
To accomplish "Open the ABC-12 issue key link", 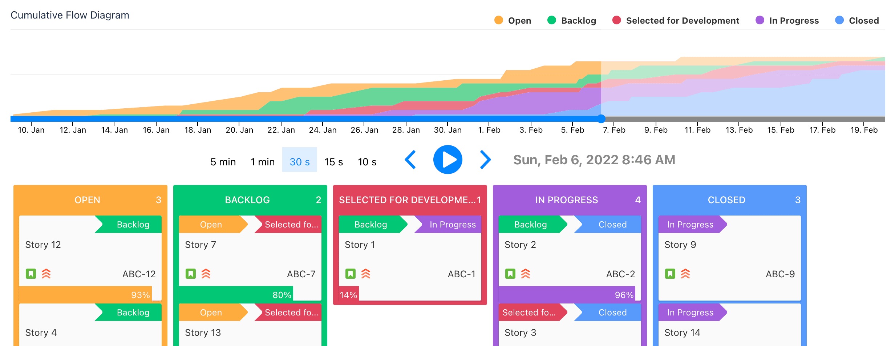I will [x=139, y=274].
